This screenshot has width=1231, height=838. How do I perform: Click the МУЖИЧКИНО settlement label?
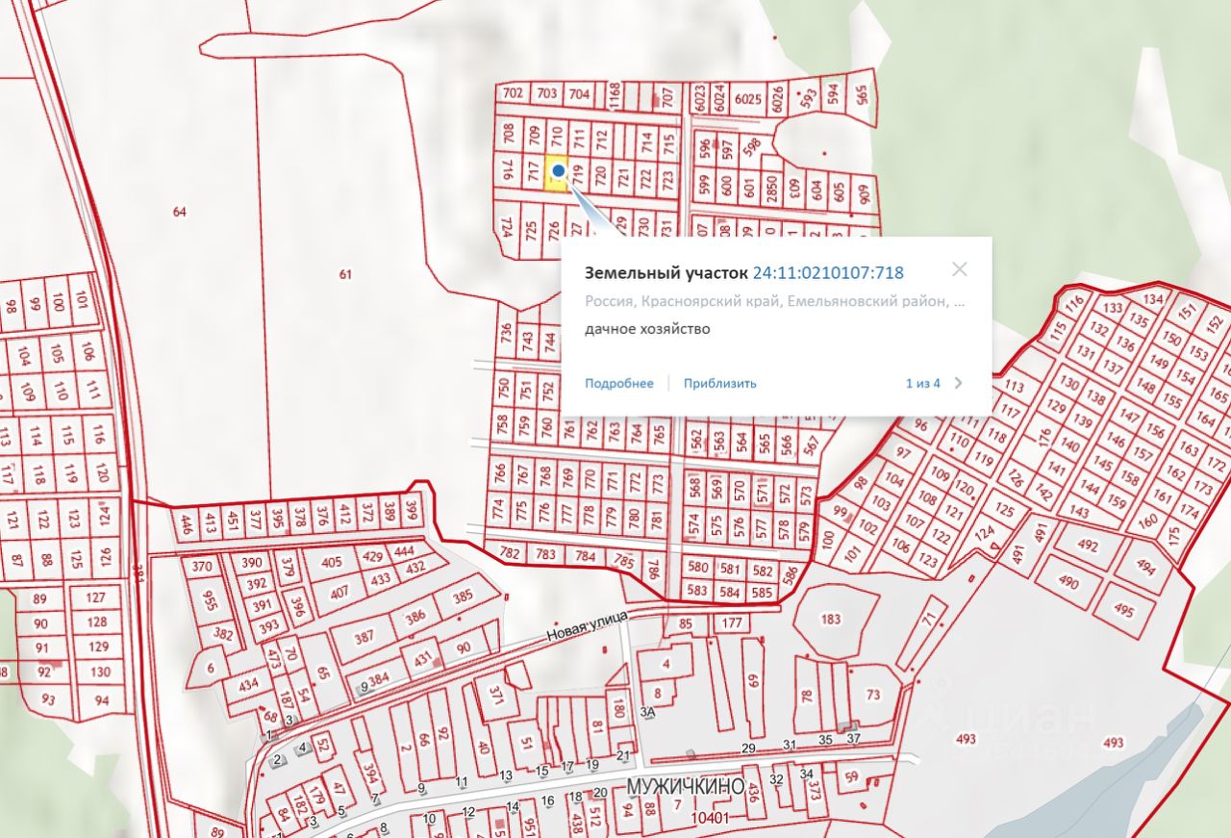[x=685, y=787]
